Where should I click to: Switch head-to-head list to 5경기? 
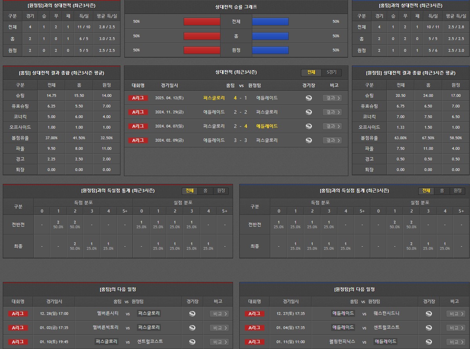[332, 73]
